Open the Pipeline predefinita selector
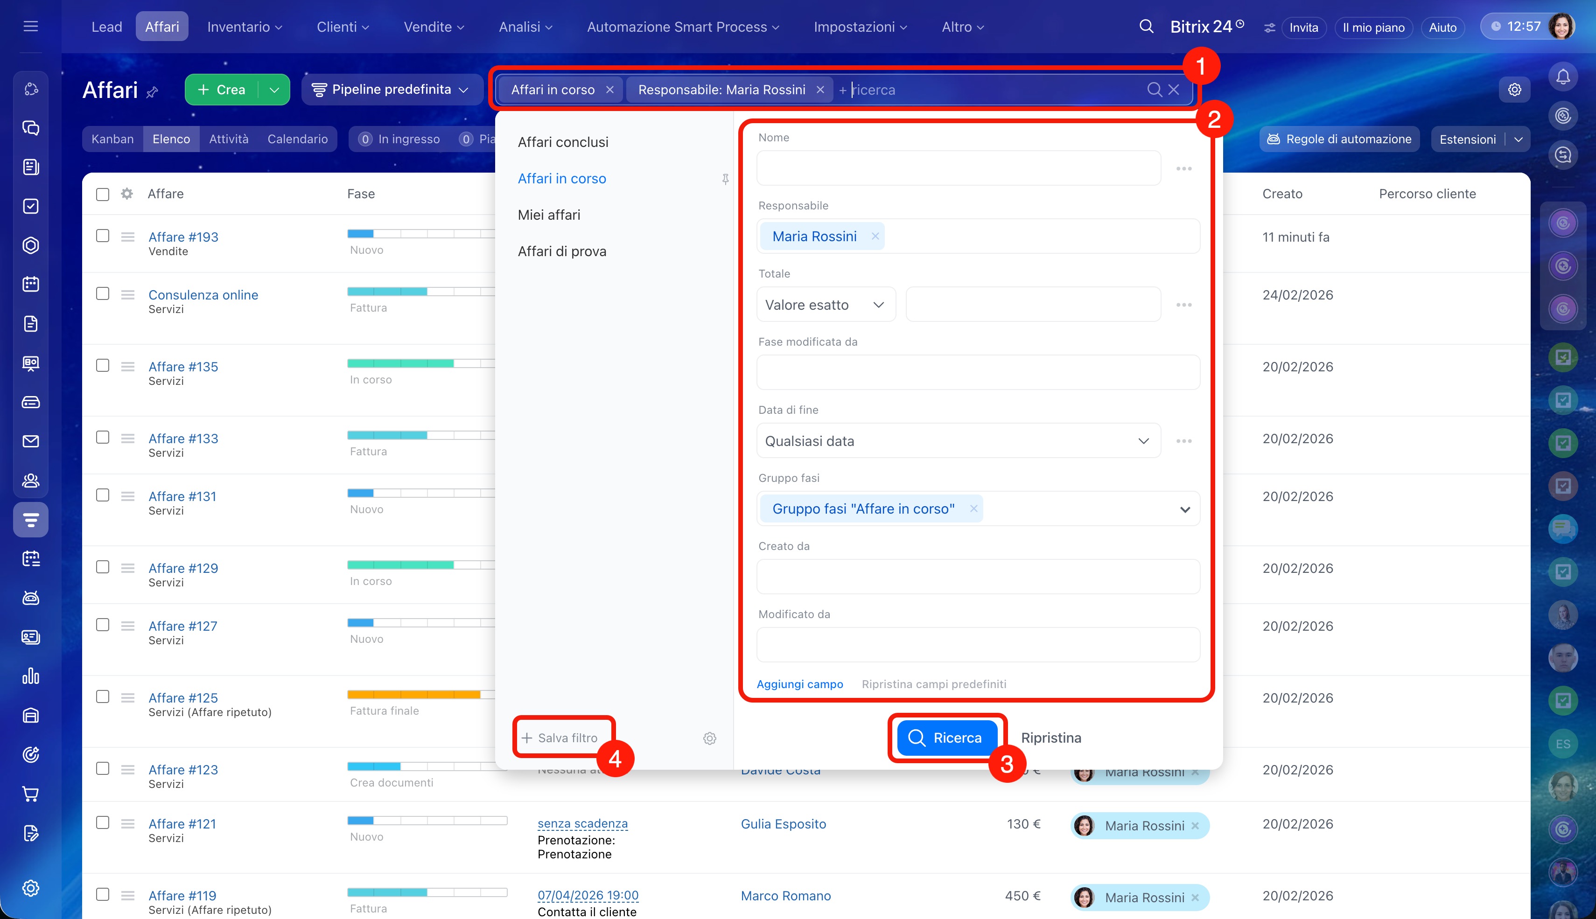1596x919 pixels. [x=392, y=90]
